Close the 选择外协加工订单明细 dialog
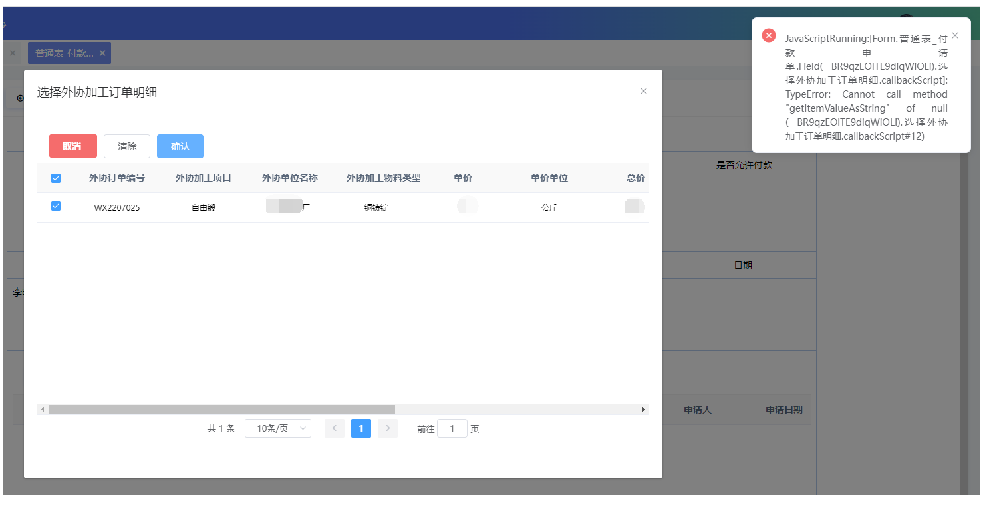 click(x=643, y=91)
